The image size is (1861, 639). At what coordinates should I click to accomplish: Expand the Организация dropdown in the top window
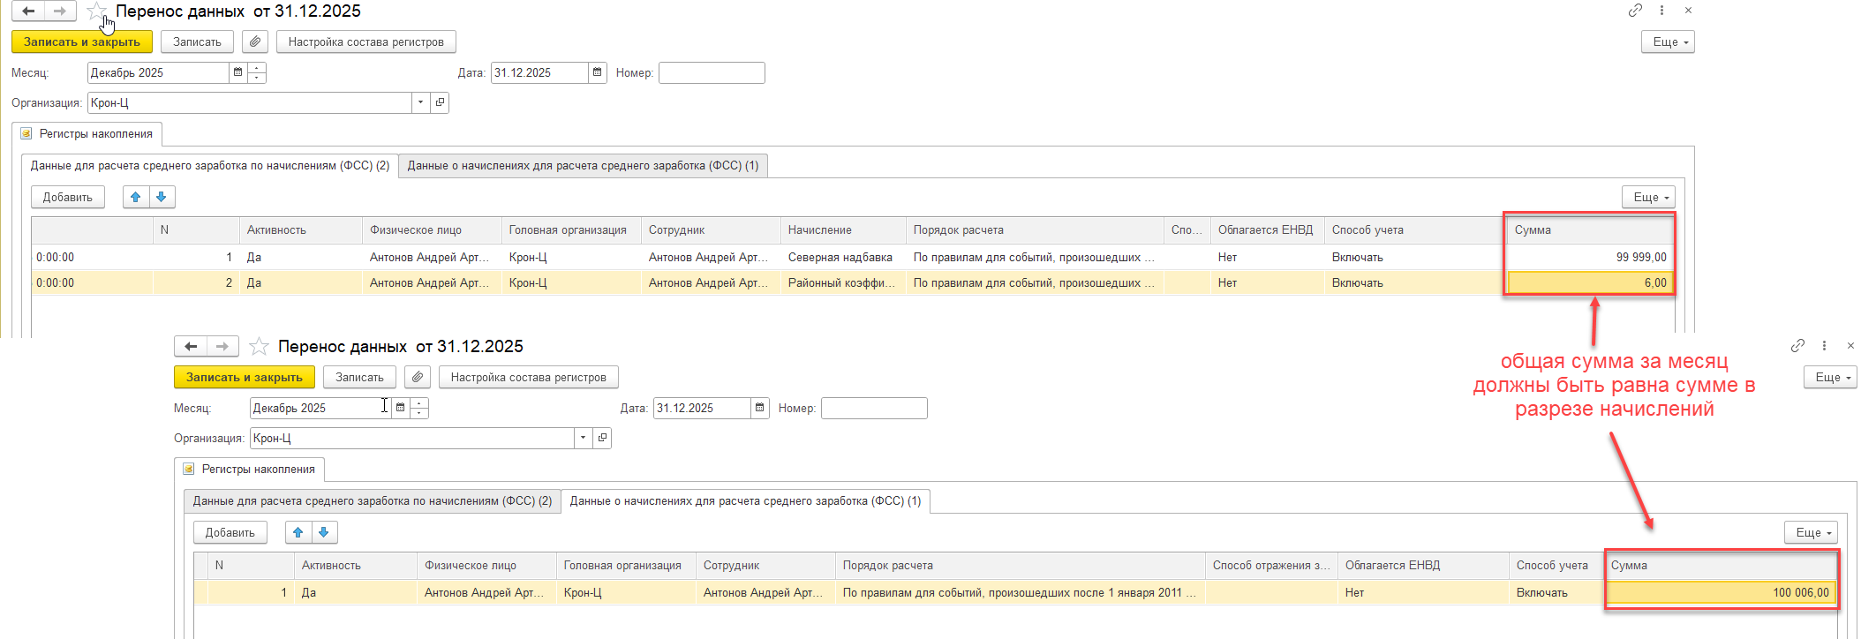(x=420, y=102)
